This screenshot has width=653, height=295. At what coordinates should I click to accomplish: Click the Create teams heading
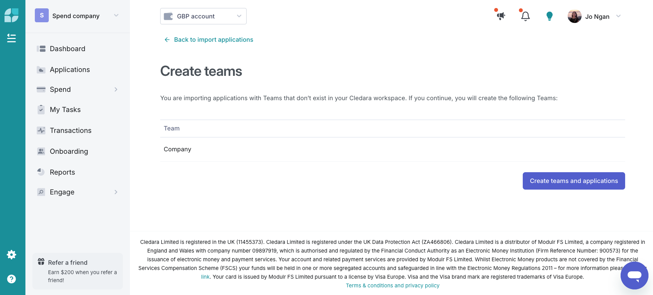[x=201, y=71]
